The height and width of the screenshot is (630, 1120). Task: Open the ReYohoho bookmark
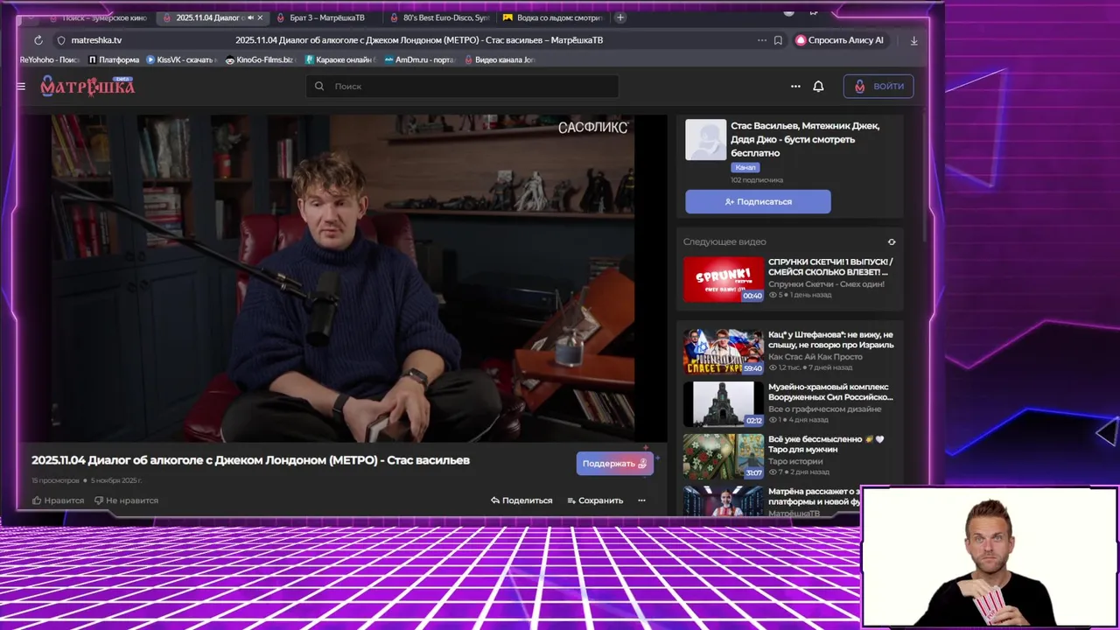pyautogui.click(x=50, y=59)
